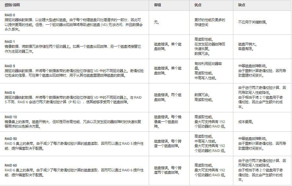Click RAID 60 advantage 高读取性能
The height and width of the screenshot is (186, 292).
(204, 165)
